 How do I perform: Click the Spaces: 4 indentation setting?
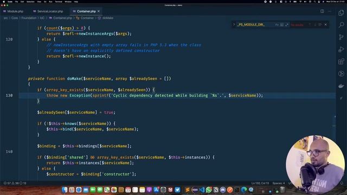(278, 183)
